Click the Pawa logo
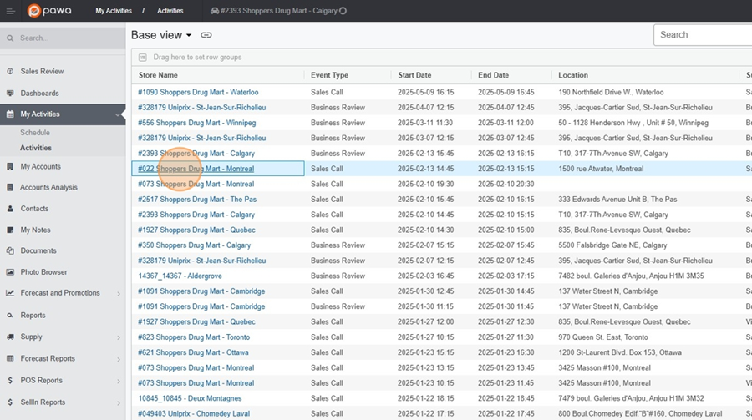752x420 pixels. (x=49, y=11)
